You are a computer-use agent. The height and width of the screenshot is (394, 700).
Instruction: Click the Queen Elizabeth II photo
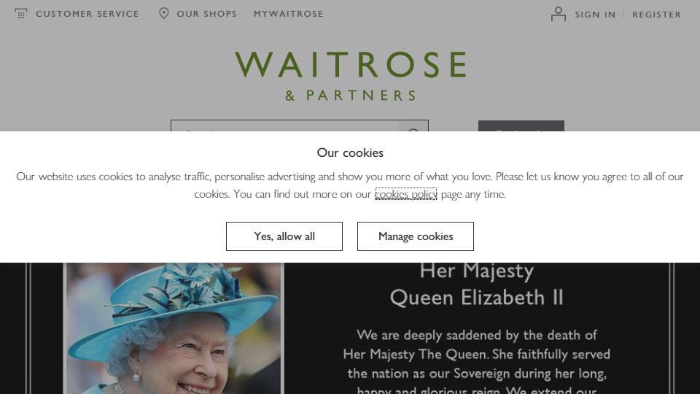(x=174, y=328)
